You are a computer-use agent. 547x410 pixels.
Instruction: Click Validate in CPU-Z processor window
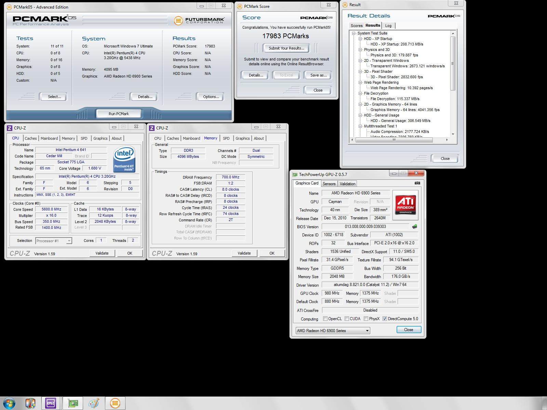tap(102, 253)
